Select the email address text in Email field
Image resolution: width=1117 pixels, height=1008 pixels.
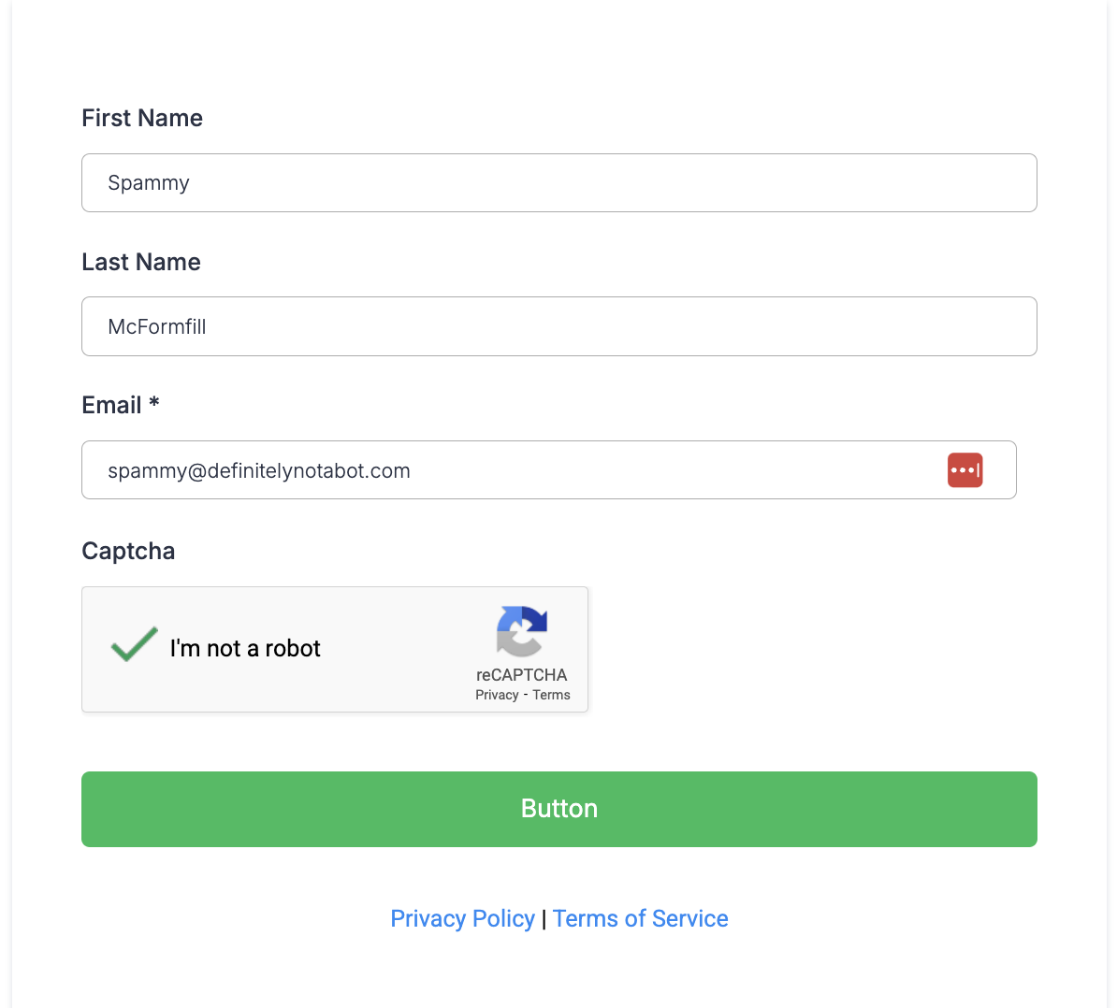click(259, 470)
